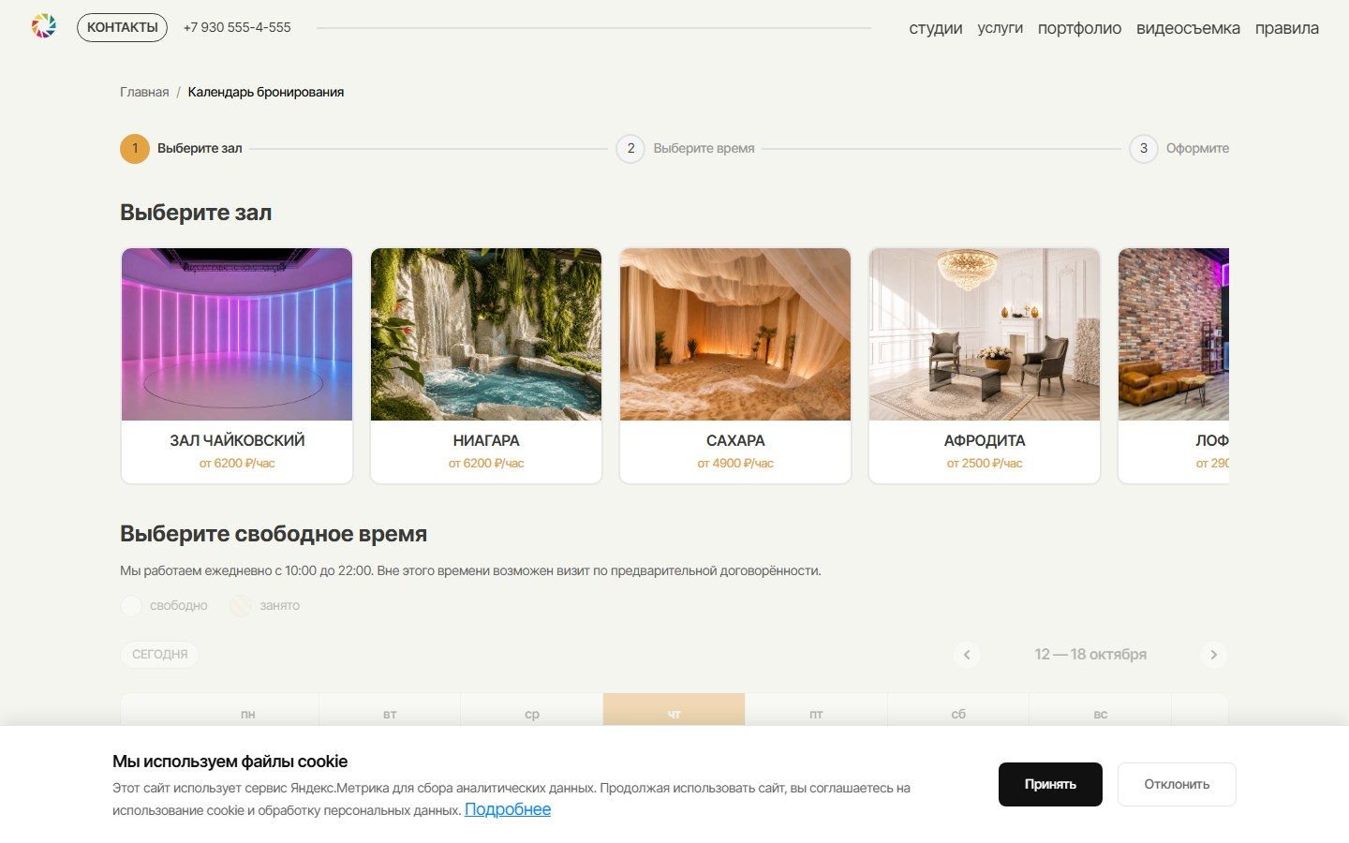Screen dimensions: 1349x843
Task: Advance to next week with right chevron
Action: pyautogui.click(x=1213, y=655)
